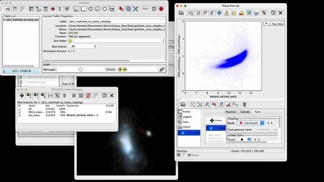Click the Forms add button
Image resolution: width=324 pixels, height=182 pixels.
[216, 120]
